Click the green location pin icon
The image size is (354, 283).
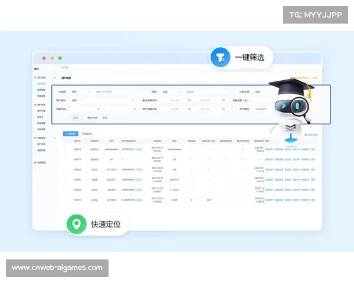coord(76,224)
